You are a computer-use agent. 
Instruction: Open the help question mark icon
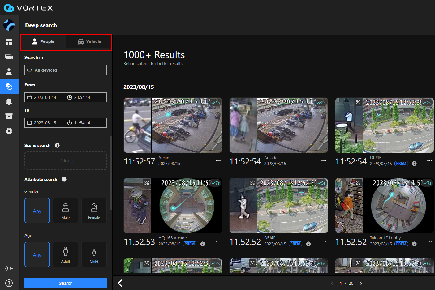(x=9, y=283)
